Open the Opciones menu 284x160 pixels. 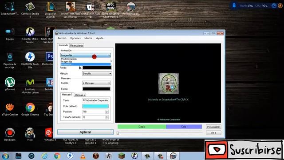pyautogui.click(x=75, y=38)
